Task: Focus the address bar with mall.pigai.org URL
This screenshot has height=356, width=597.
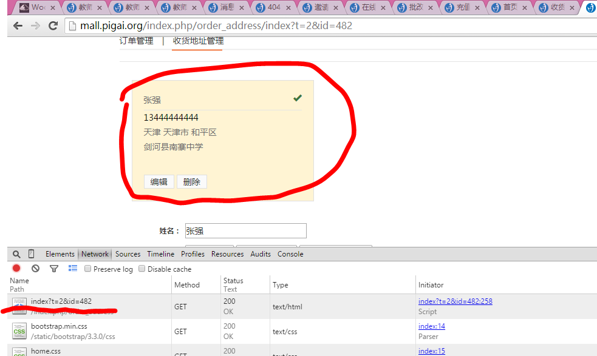Action: pos(331,26)
